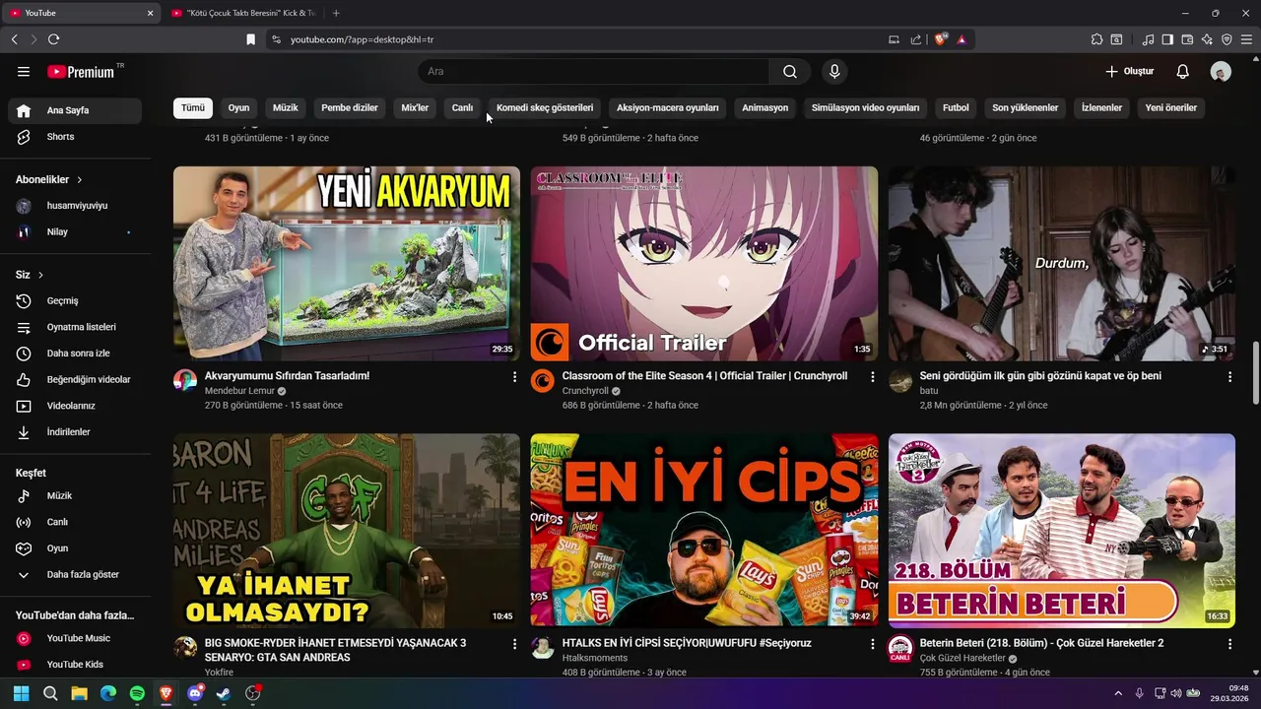
Task: Select the Komedi skeç gösterileri chip
Action: click(545, 107)
